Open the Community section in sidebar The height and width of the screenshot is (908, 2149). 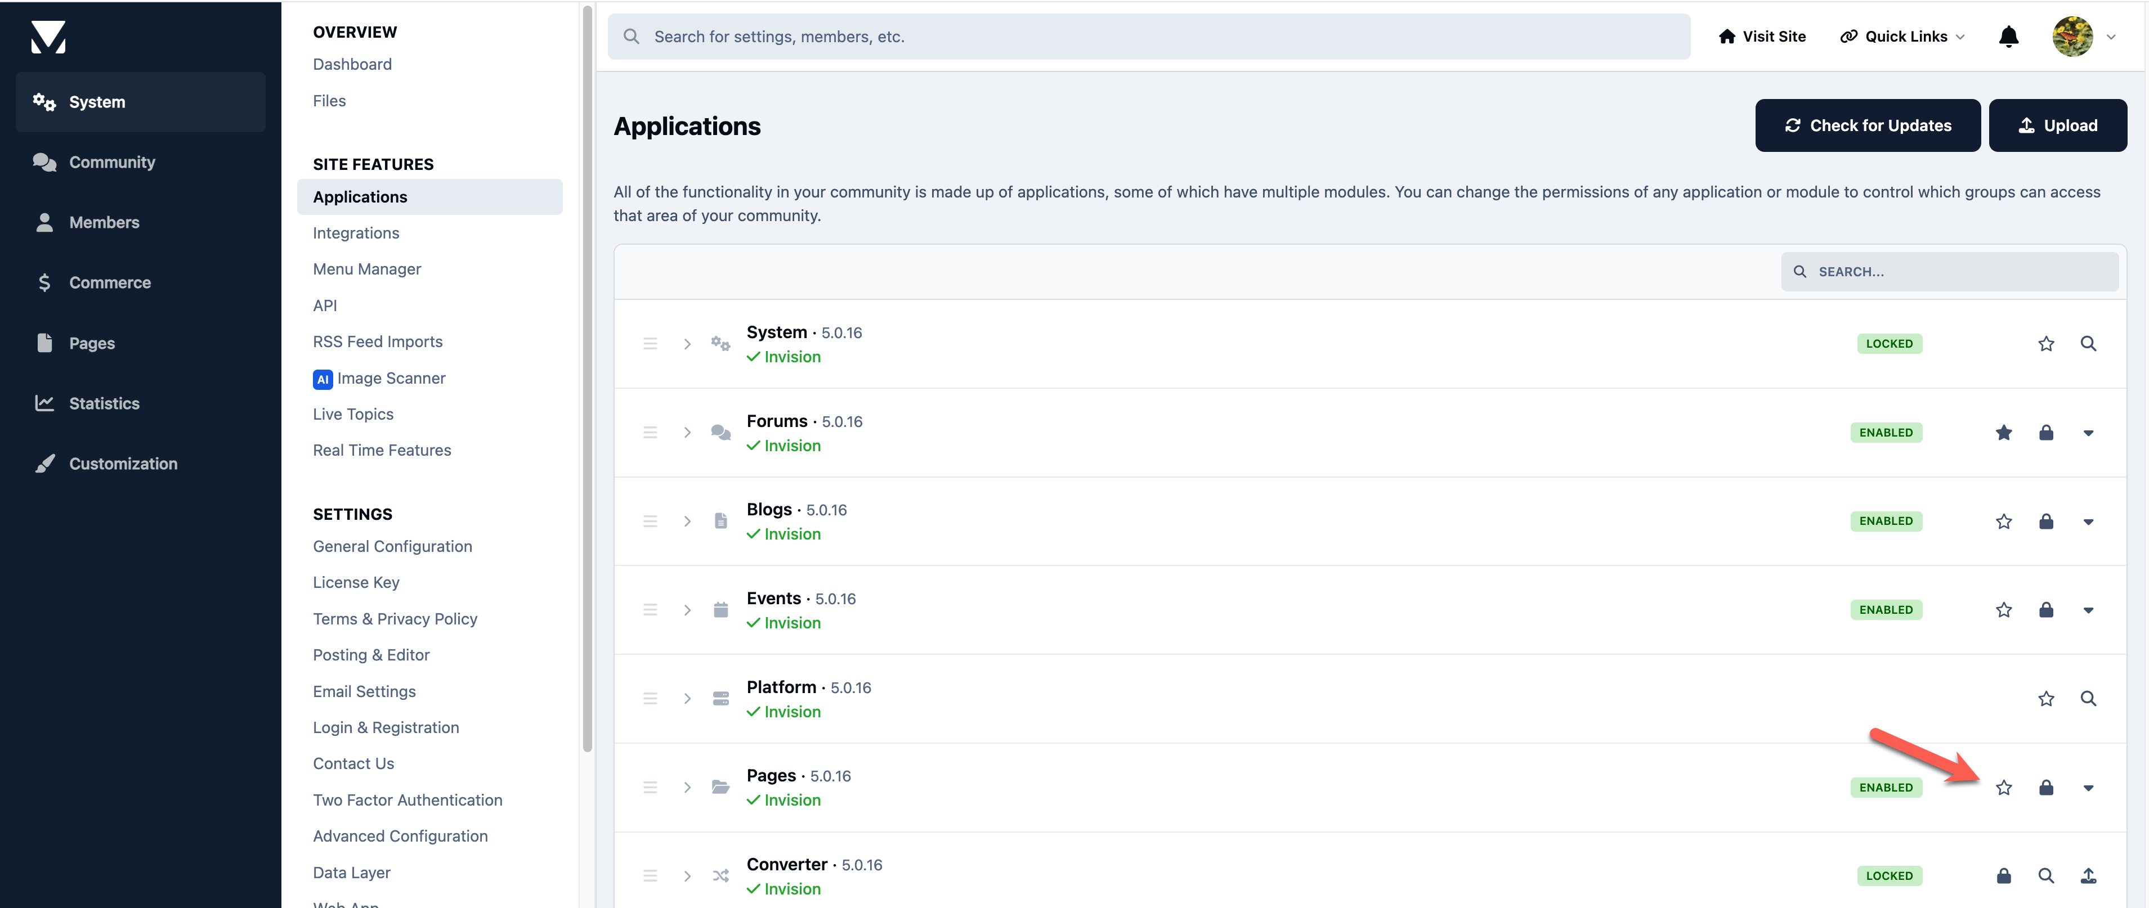pos(140,162)
